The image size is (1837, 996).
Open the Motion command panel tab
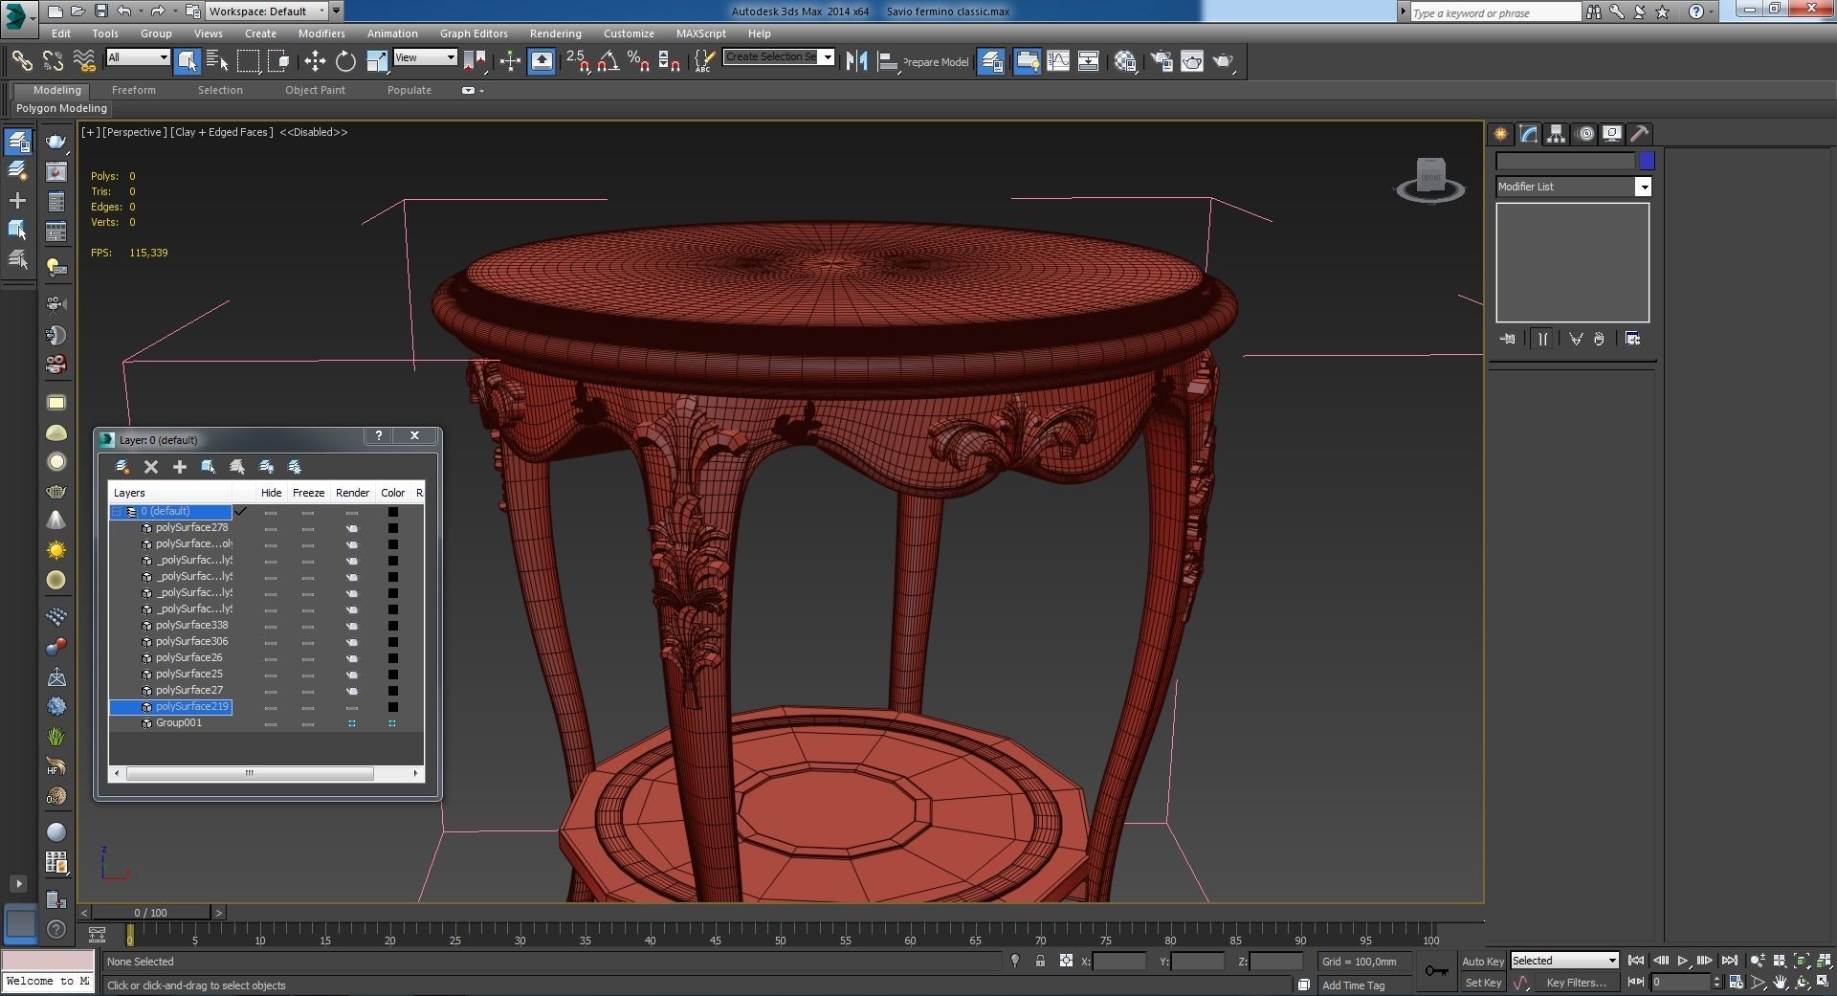1585,134
